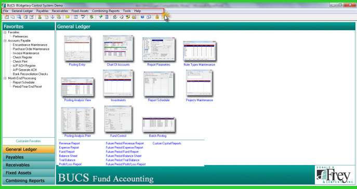Select Purchase Order Maintenance in tree
357x189 pixels.
click(31, 49)
